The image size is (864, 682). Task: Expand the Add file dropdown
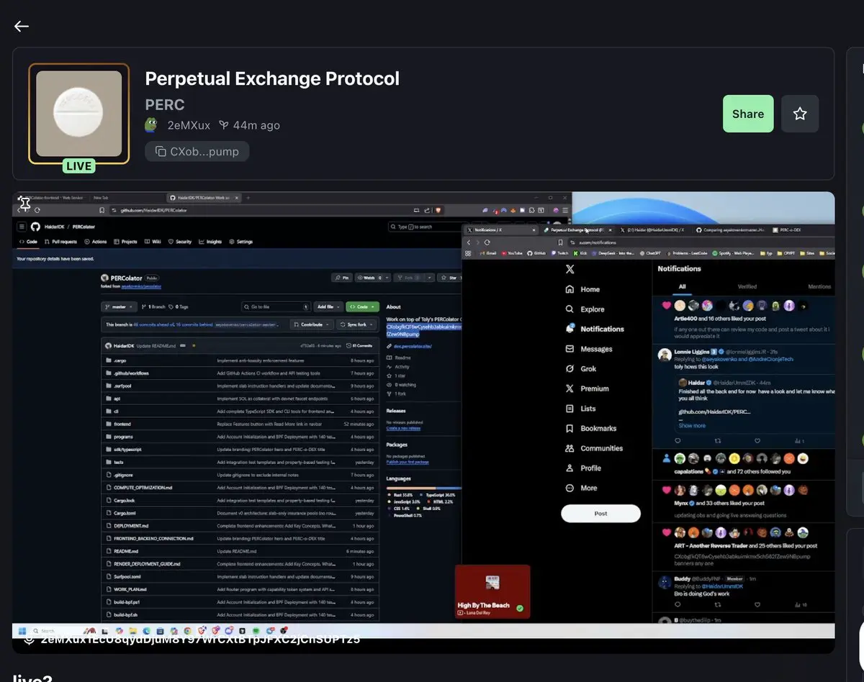click(x=328, y=307)
